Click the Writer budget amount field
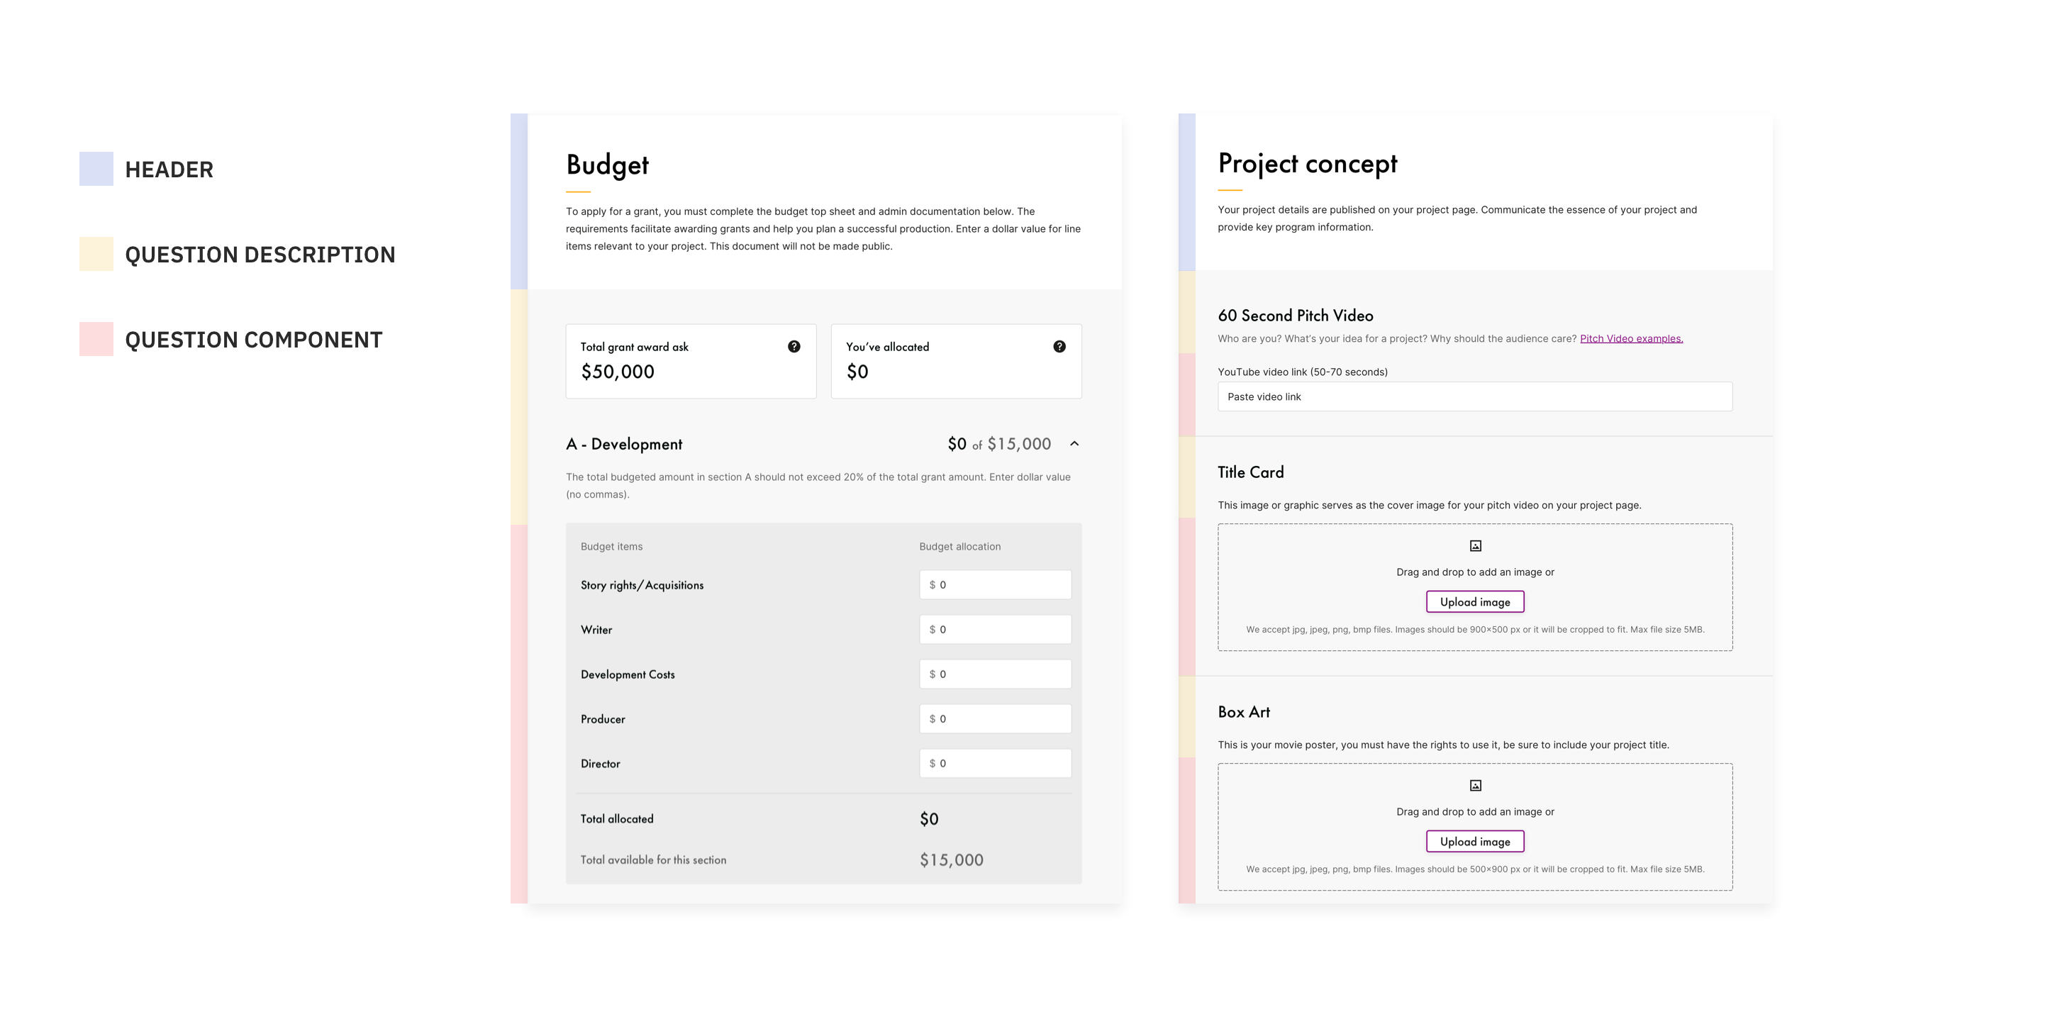 click(x=995, y=630)
